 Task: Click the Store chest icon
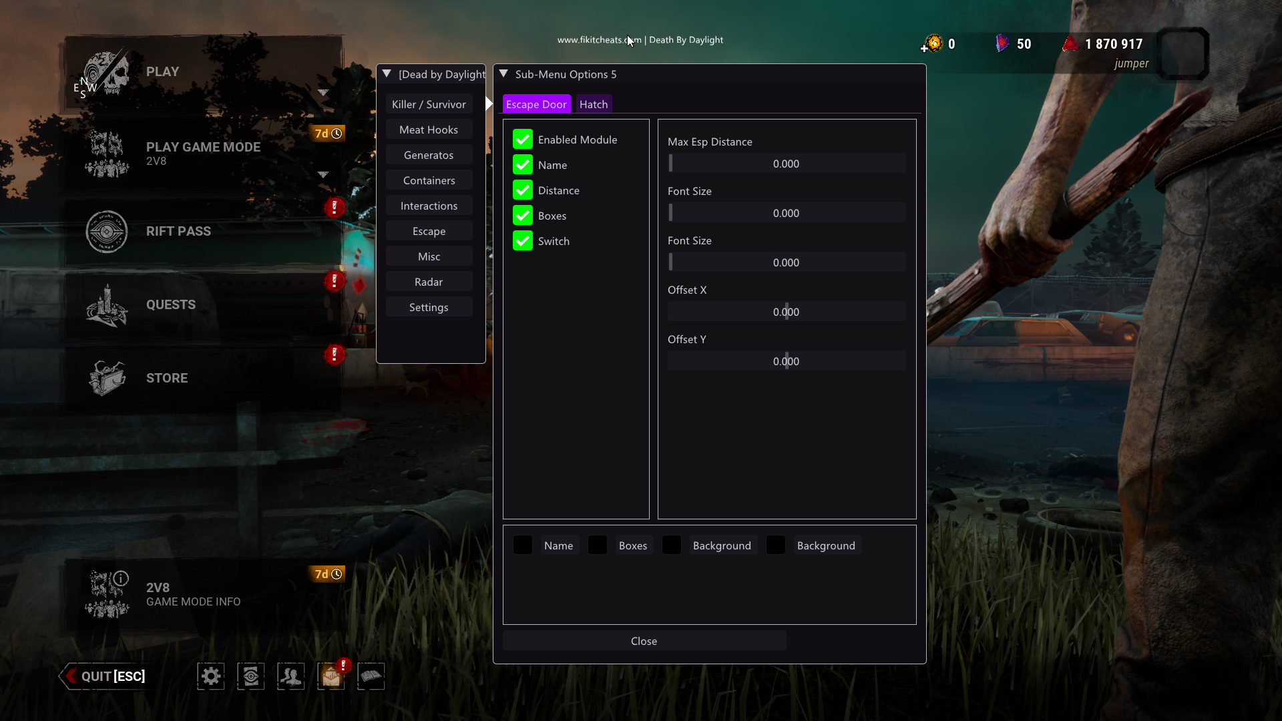coord(107,378)
